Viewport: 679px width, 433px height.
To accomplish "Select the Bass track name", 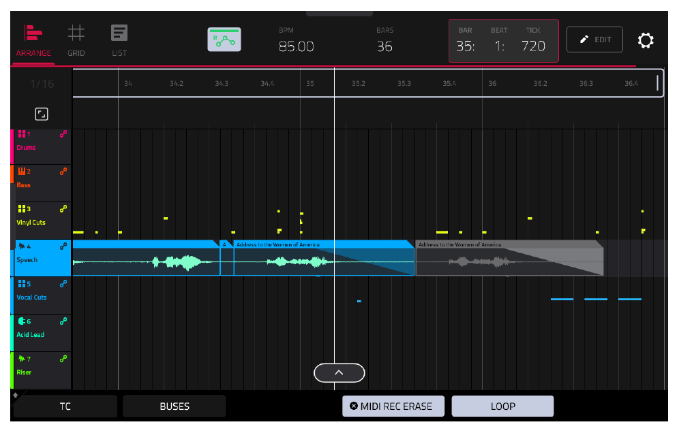I will 23,185.
